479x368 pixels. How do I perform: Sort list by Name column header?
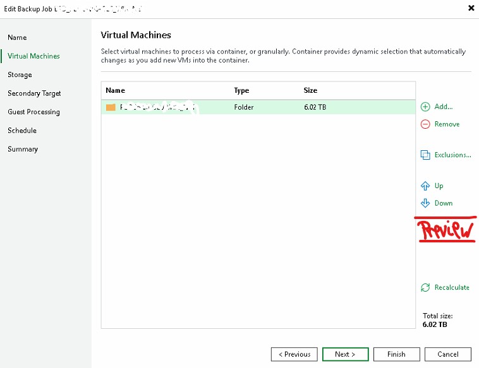tap(115, 91)
